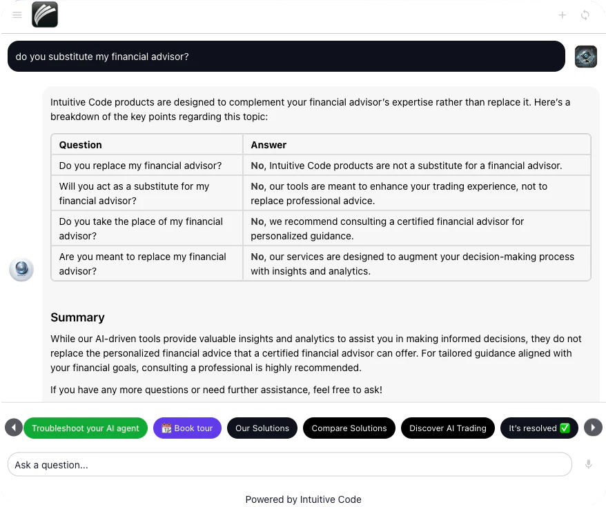Activate voice input with the microphone icon
This screenshot has height=507, width=606.
click(x=588, y=464)
